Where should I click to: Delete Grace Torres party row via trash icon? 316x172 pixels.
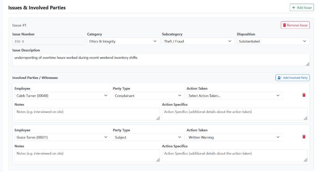point(304,137)
